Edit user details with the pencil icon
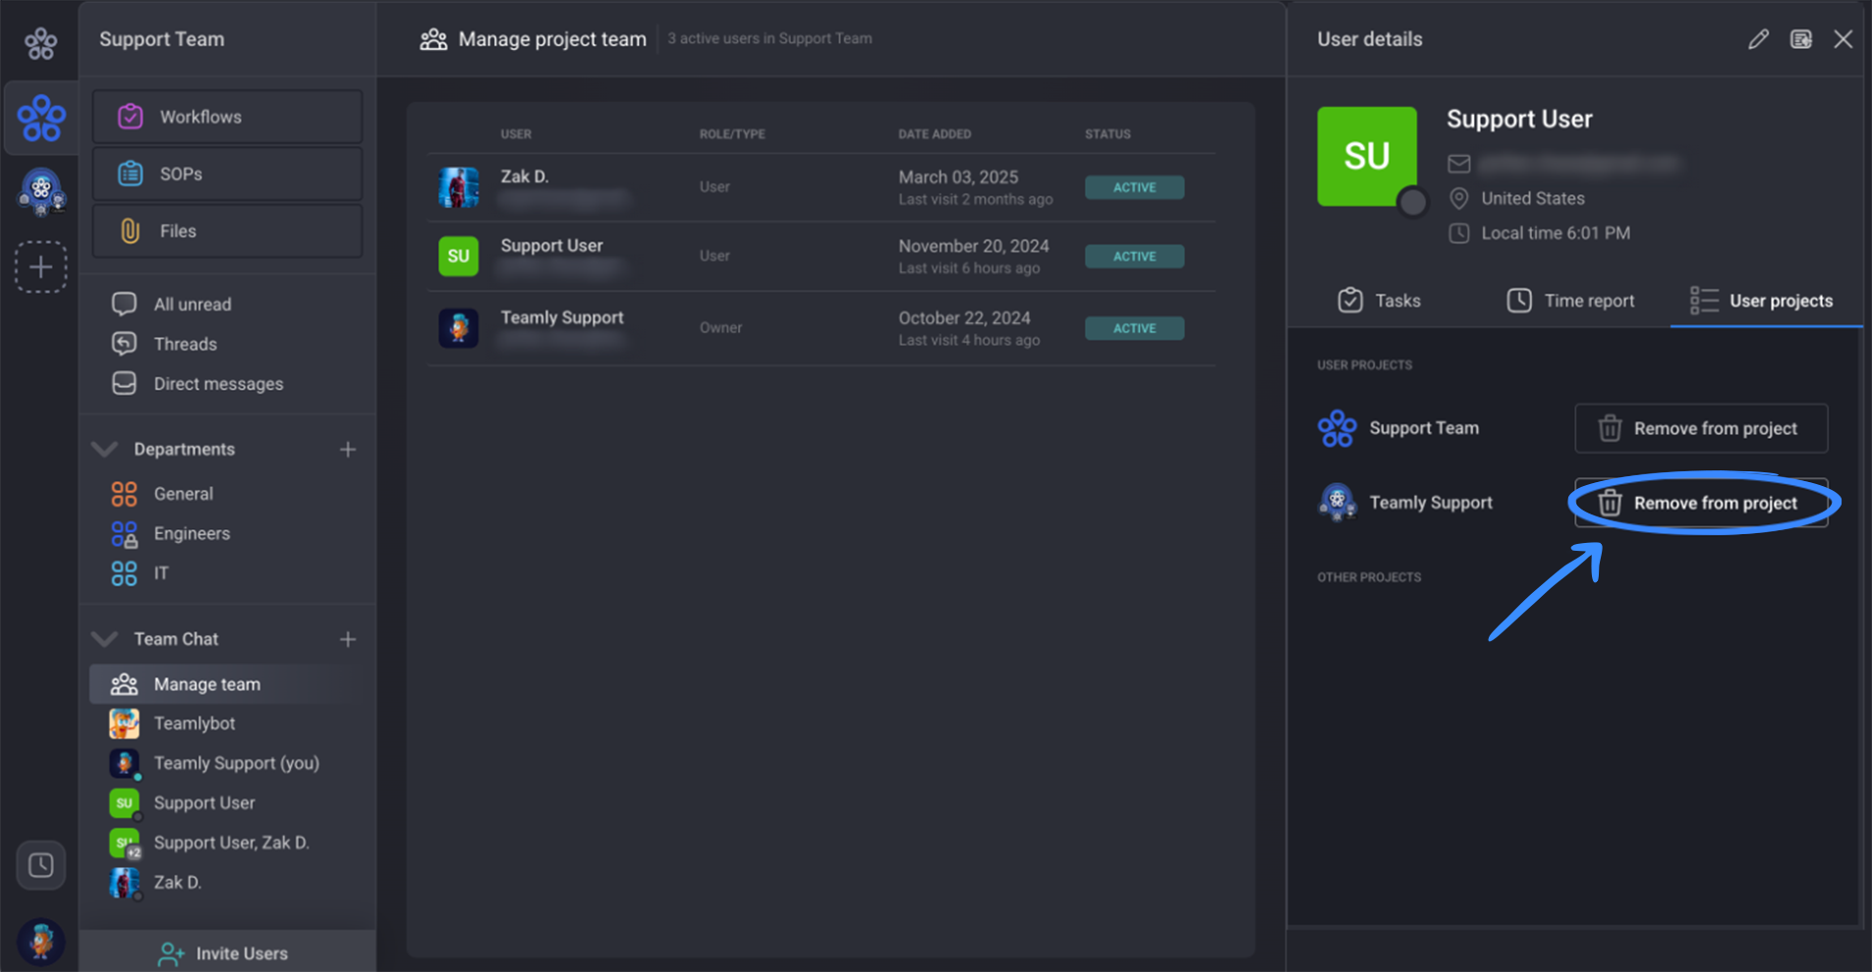Screen dimensions: 1872x972 [x=1758, y=39]
